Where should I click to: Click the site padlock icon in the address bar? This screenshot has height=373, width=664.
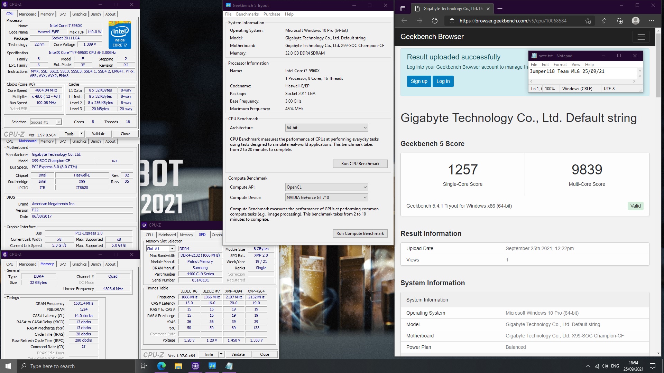pyautogui.click(x=452, y=21)
